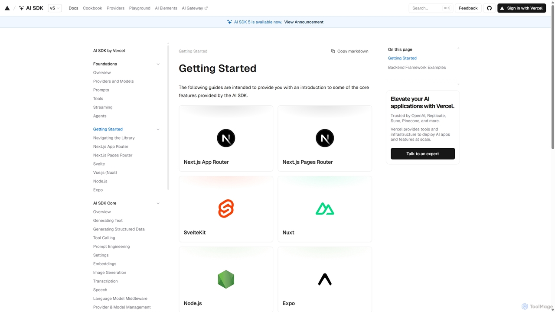Click the Nuxt logo icon
The height and width of the screenshot is (312, 555).
point(325,209)
